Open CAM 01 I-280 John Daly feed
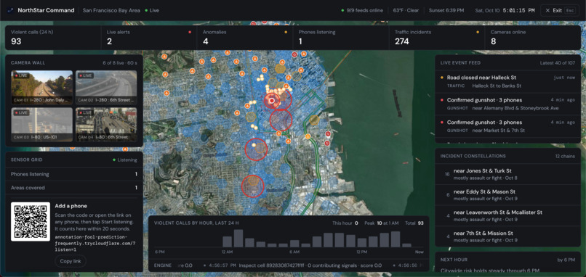The image size is (586, 277). coord(42,87)
